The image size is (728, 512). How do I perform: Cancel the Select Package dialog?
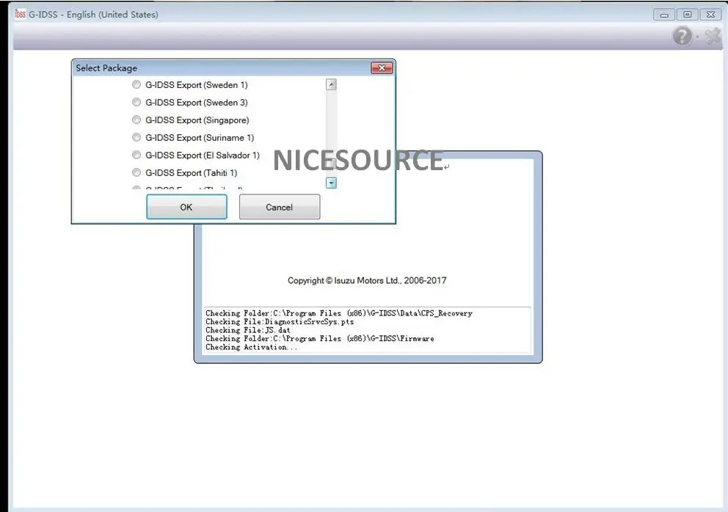(x=280, y=207)
